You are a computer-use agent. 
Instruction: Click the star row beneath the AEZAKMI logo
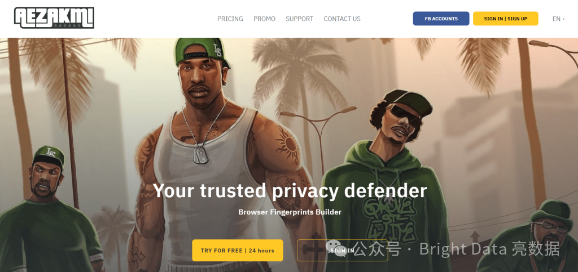click(68, 25)
